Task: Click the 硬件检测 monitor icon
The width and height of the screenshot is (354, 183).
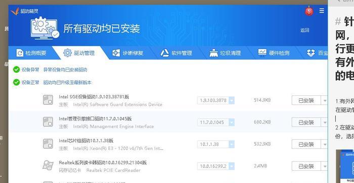Action: coord(262,52)
